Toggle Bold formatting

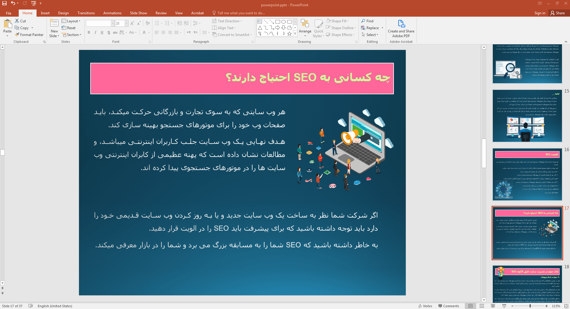point(89,32)
